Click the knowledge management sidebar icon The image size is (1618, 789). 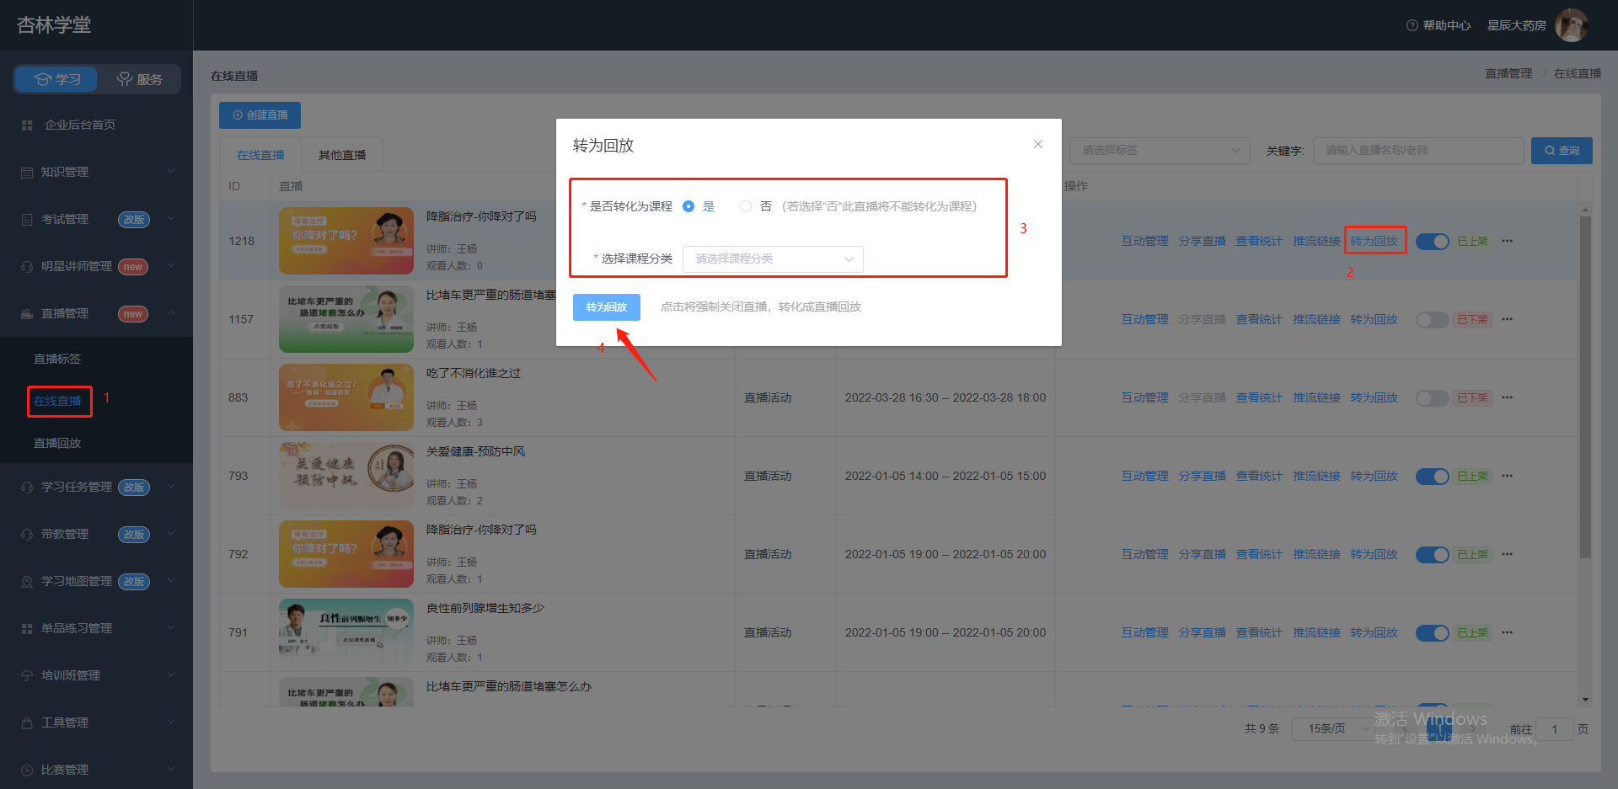point(27,172)
